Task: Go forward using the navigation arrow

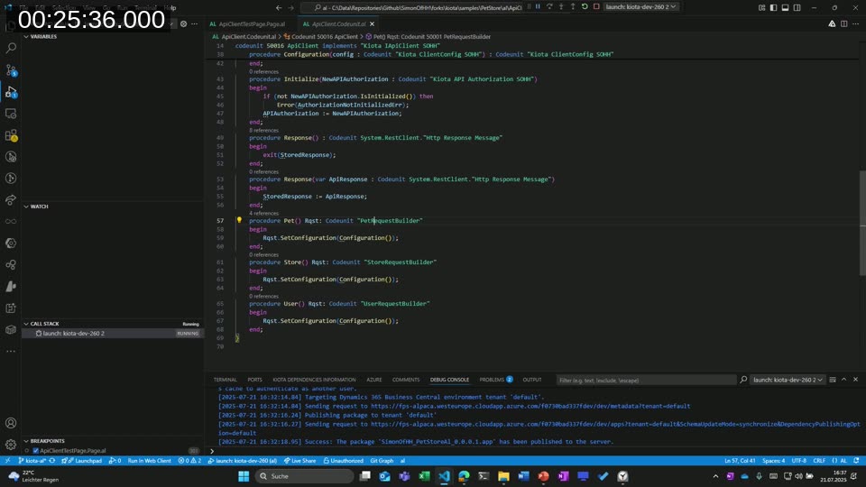Action: coord(291,8)
